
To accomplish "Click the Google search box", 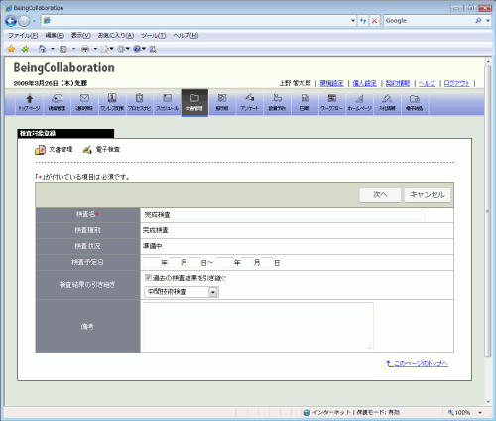I will point(429,21).
